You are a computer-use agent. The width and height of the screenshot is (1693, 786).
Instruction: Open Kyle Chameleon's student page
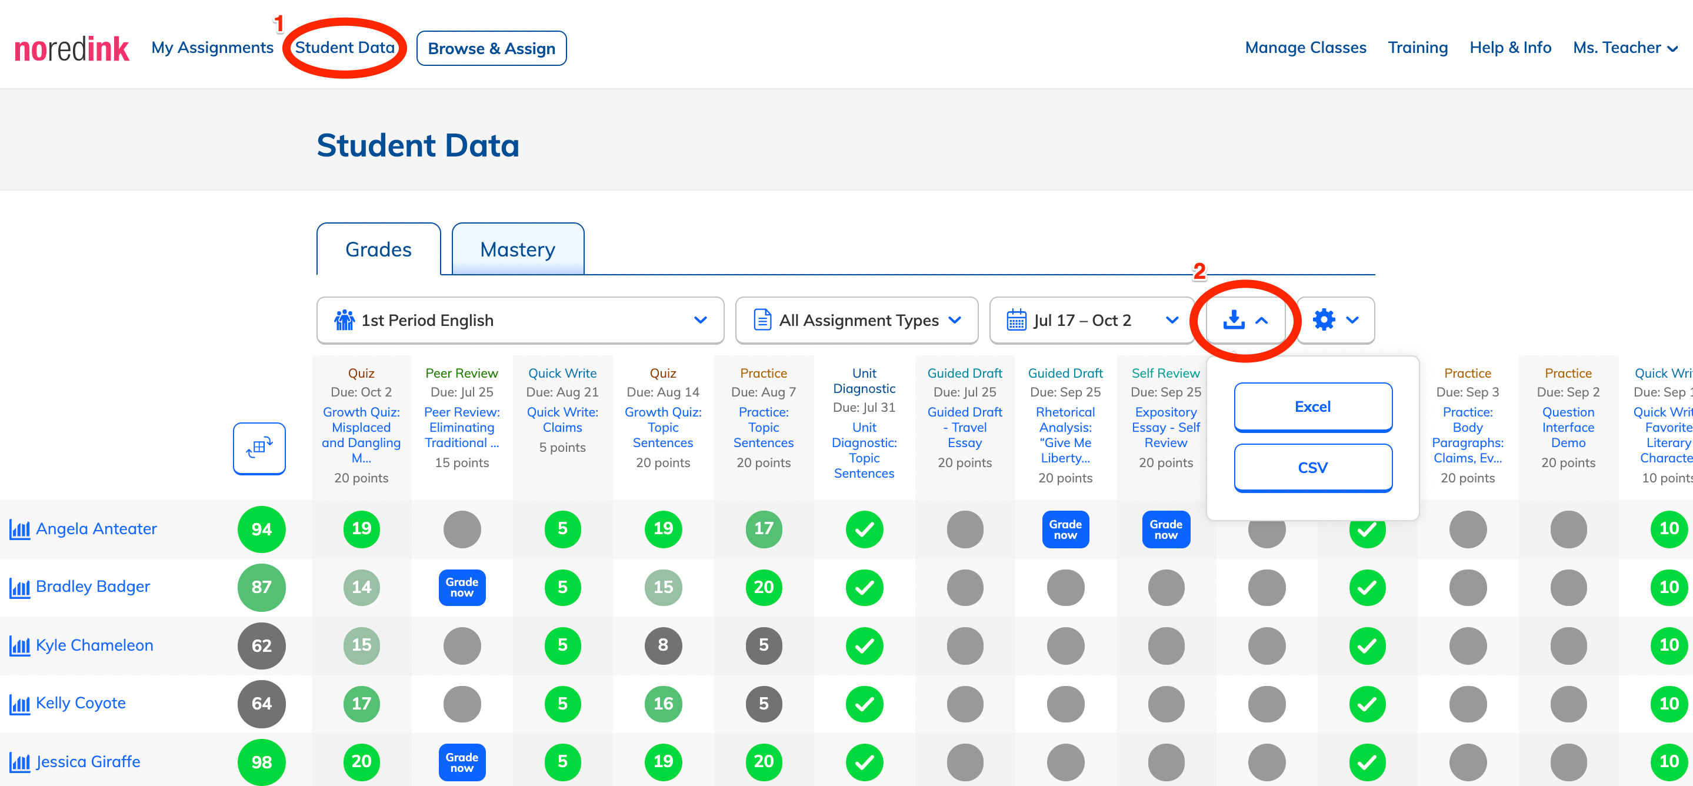pyautogui.click(x=95, y=645)
